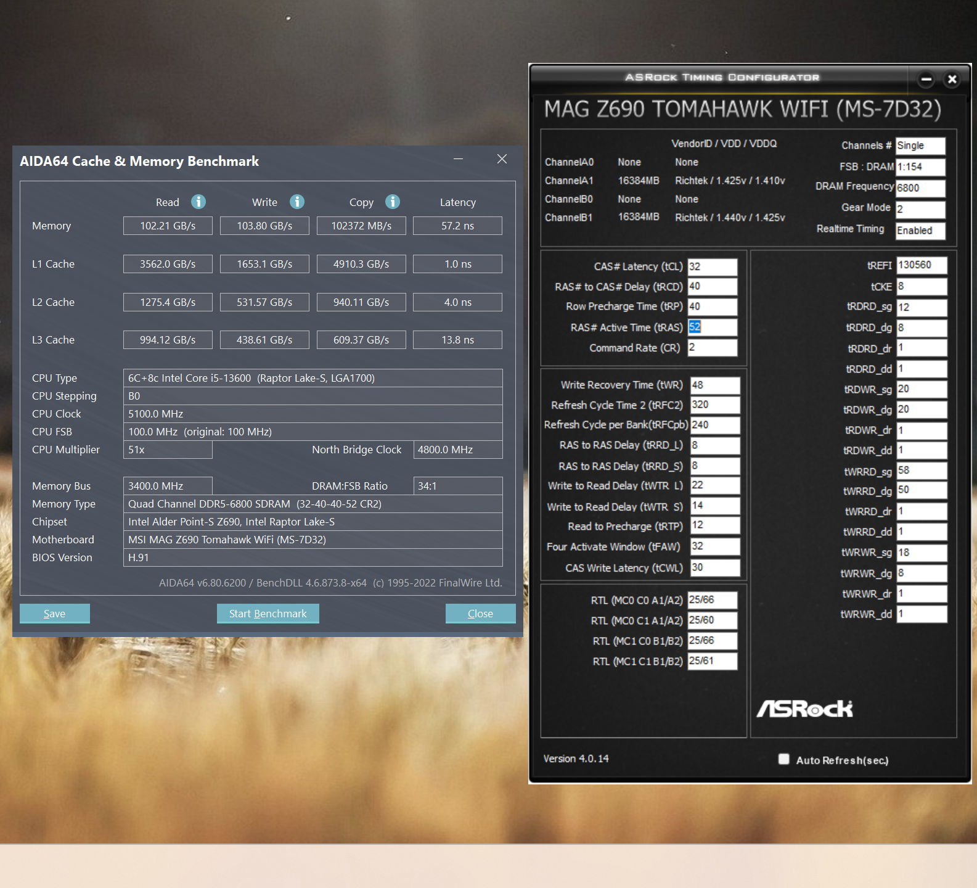
Task: Close the AIDA64 benchmark window
Action: (x=502, y=159)
